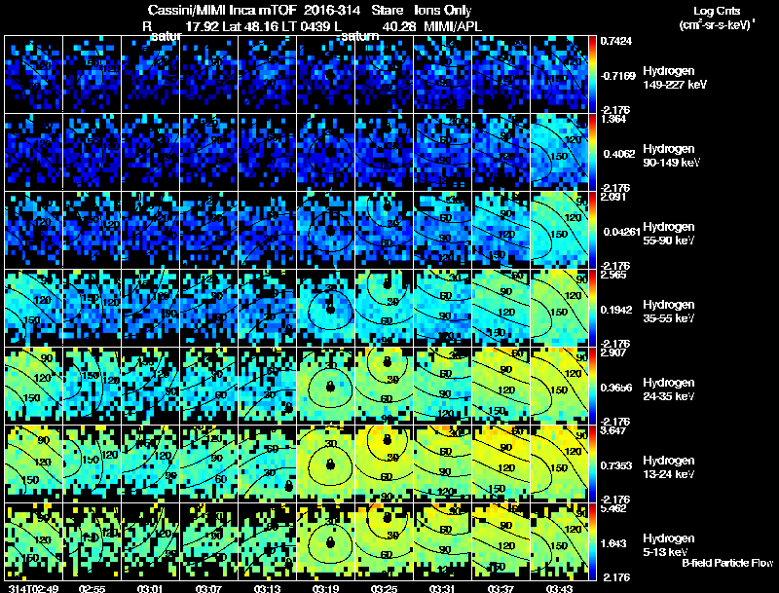Screen dimensions: 779x593
Task: Select the 5-13 keV panel in the 02:55 column
Action: point(92,542)
